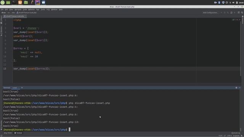Image resolution: width=244 pixels, height=137 pixels.
Task: Open the Run menu
Action: tap(38, 10)
